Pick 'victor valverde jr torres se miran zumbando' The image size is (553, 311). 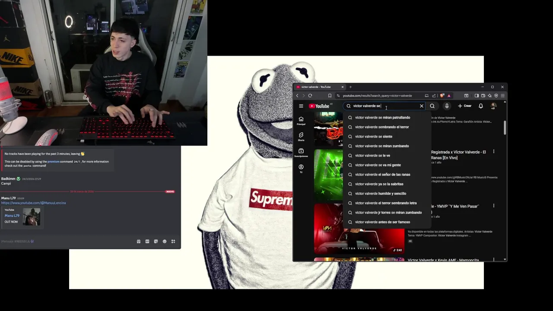click(387, 213)
